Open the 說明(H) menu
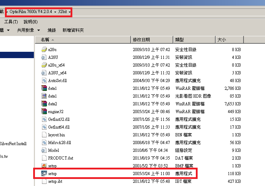 pyautogui.click(x=31, y=22)
